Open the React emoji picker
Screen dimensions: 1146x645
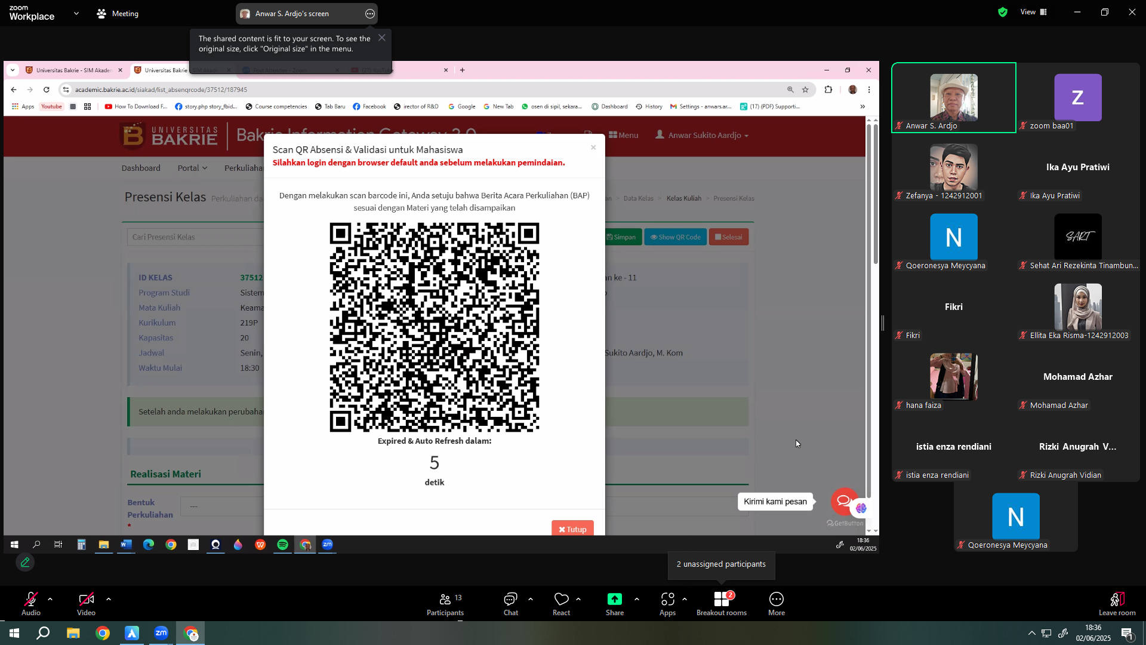[561, 603]
